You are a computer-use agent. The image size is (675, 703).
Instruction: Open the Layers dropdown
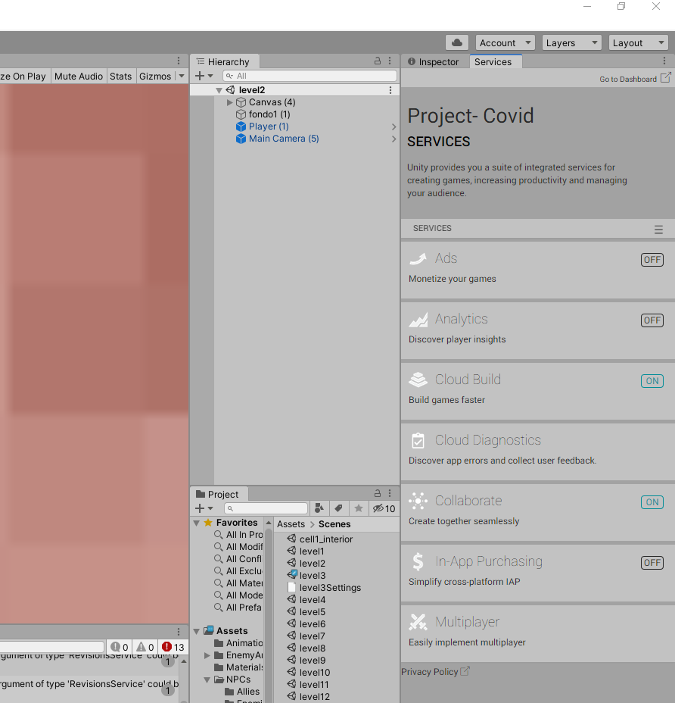click(x=571, y=42)
